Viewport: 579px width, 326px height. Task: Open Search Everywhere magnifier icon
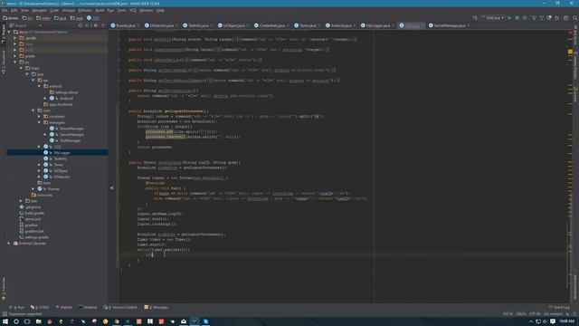click(575, 18)
